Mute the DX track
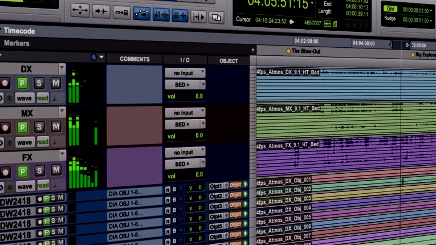 (56, 83)
